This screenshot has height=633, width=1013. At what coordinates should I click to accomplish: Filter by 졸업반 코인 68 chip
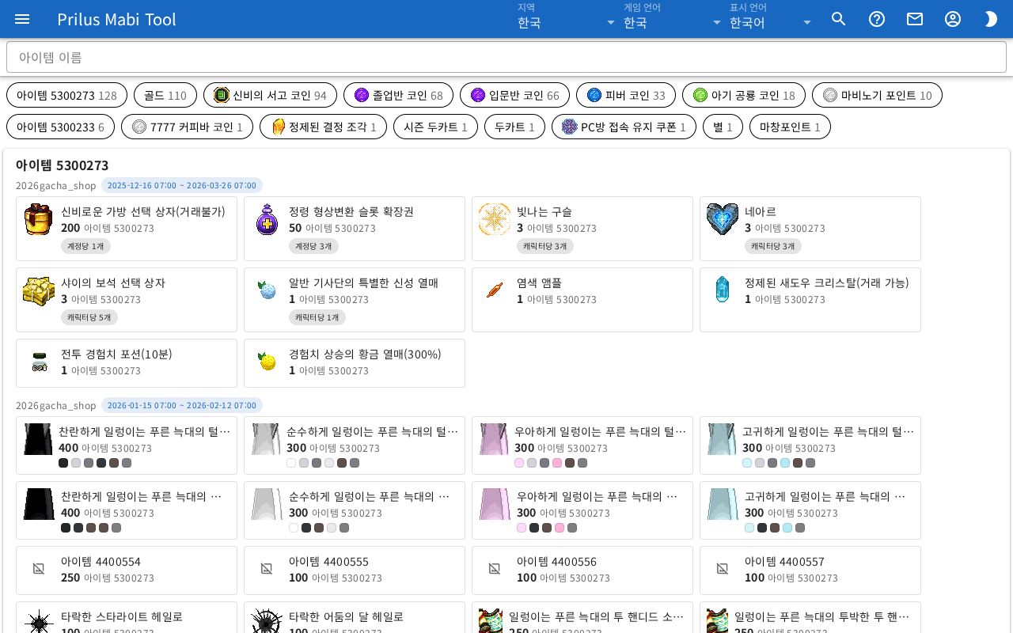pos(398,95)
